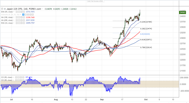
Task: Open settings gear on CCI row showing 197.4934
Action: tap(19, 77)
